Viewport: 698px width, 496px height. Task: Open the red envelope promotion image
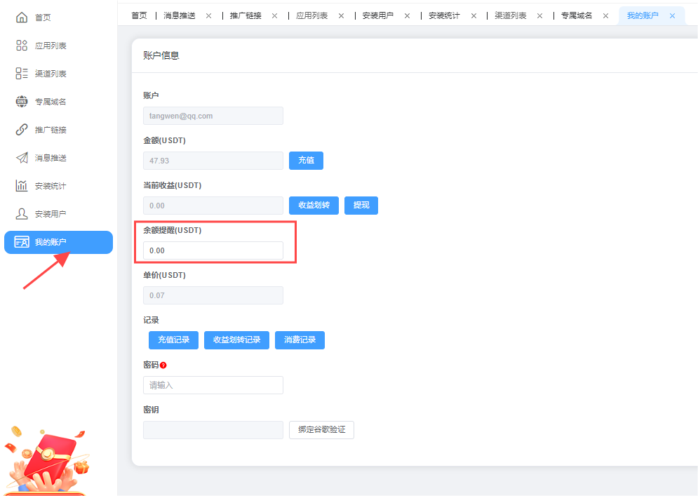46,460
